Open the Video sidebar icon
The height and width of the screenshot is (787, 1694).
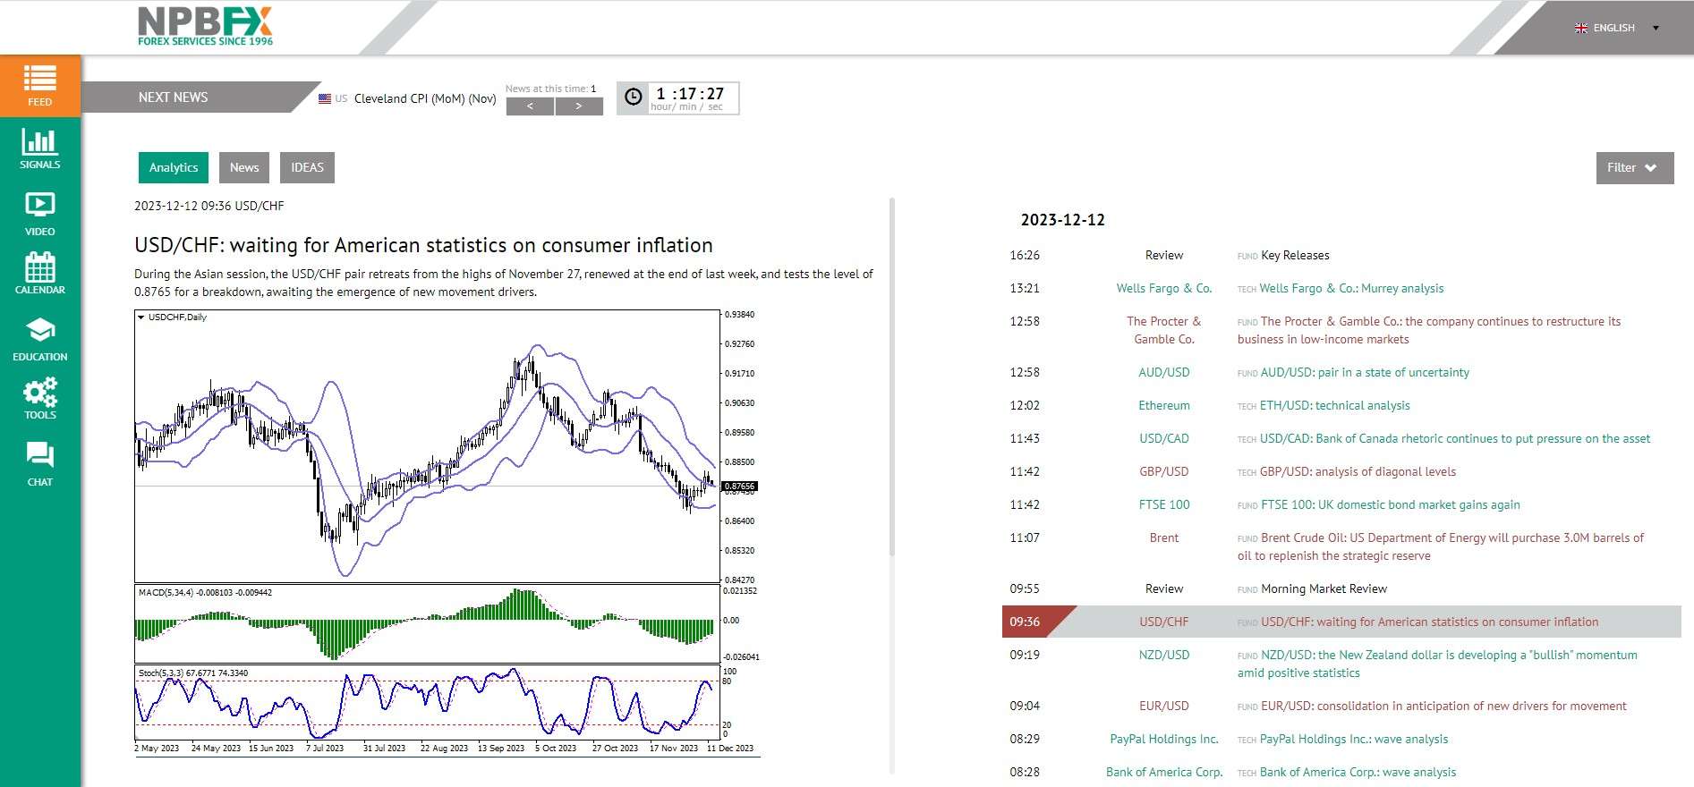(40, 214)
